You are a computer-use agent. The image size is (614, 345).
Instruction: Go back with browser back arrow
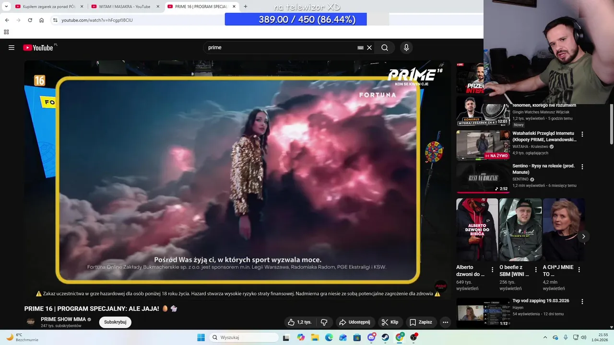coord(7,20)
